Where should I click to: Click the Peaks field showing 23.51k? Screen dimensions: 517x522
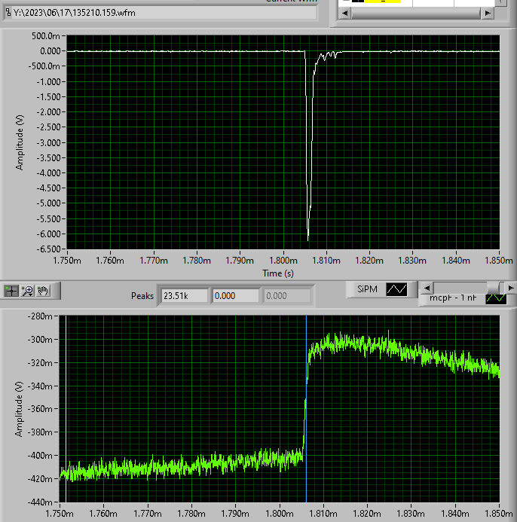[185, 295]
